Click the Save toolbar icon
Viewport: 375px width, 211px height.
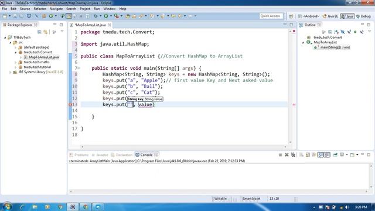pos(15,16)
